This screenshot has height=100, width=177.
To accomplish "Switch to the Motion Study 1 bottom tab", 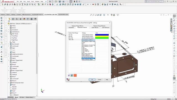I will click(30, 97).
